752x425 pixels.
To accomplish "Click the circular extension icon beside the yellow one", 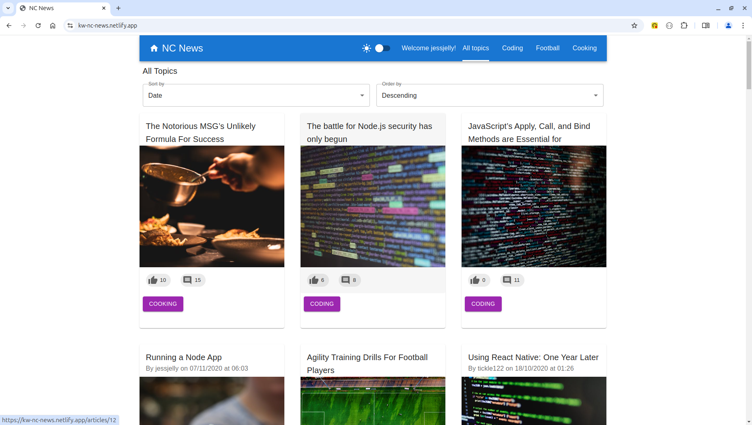I will (669, 26).
